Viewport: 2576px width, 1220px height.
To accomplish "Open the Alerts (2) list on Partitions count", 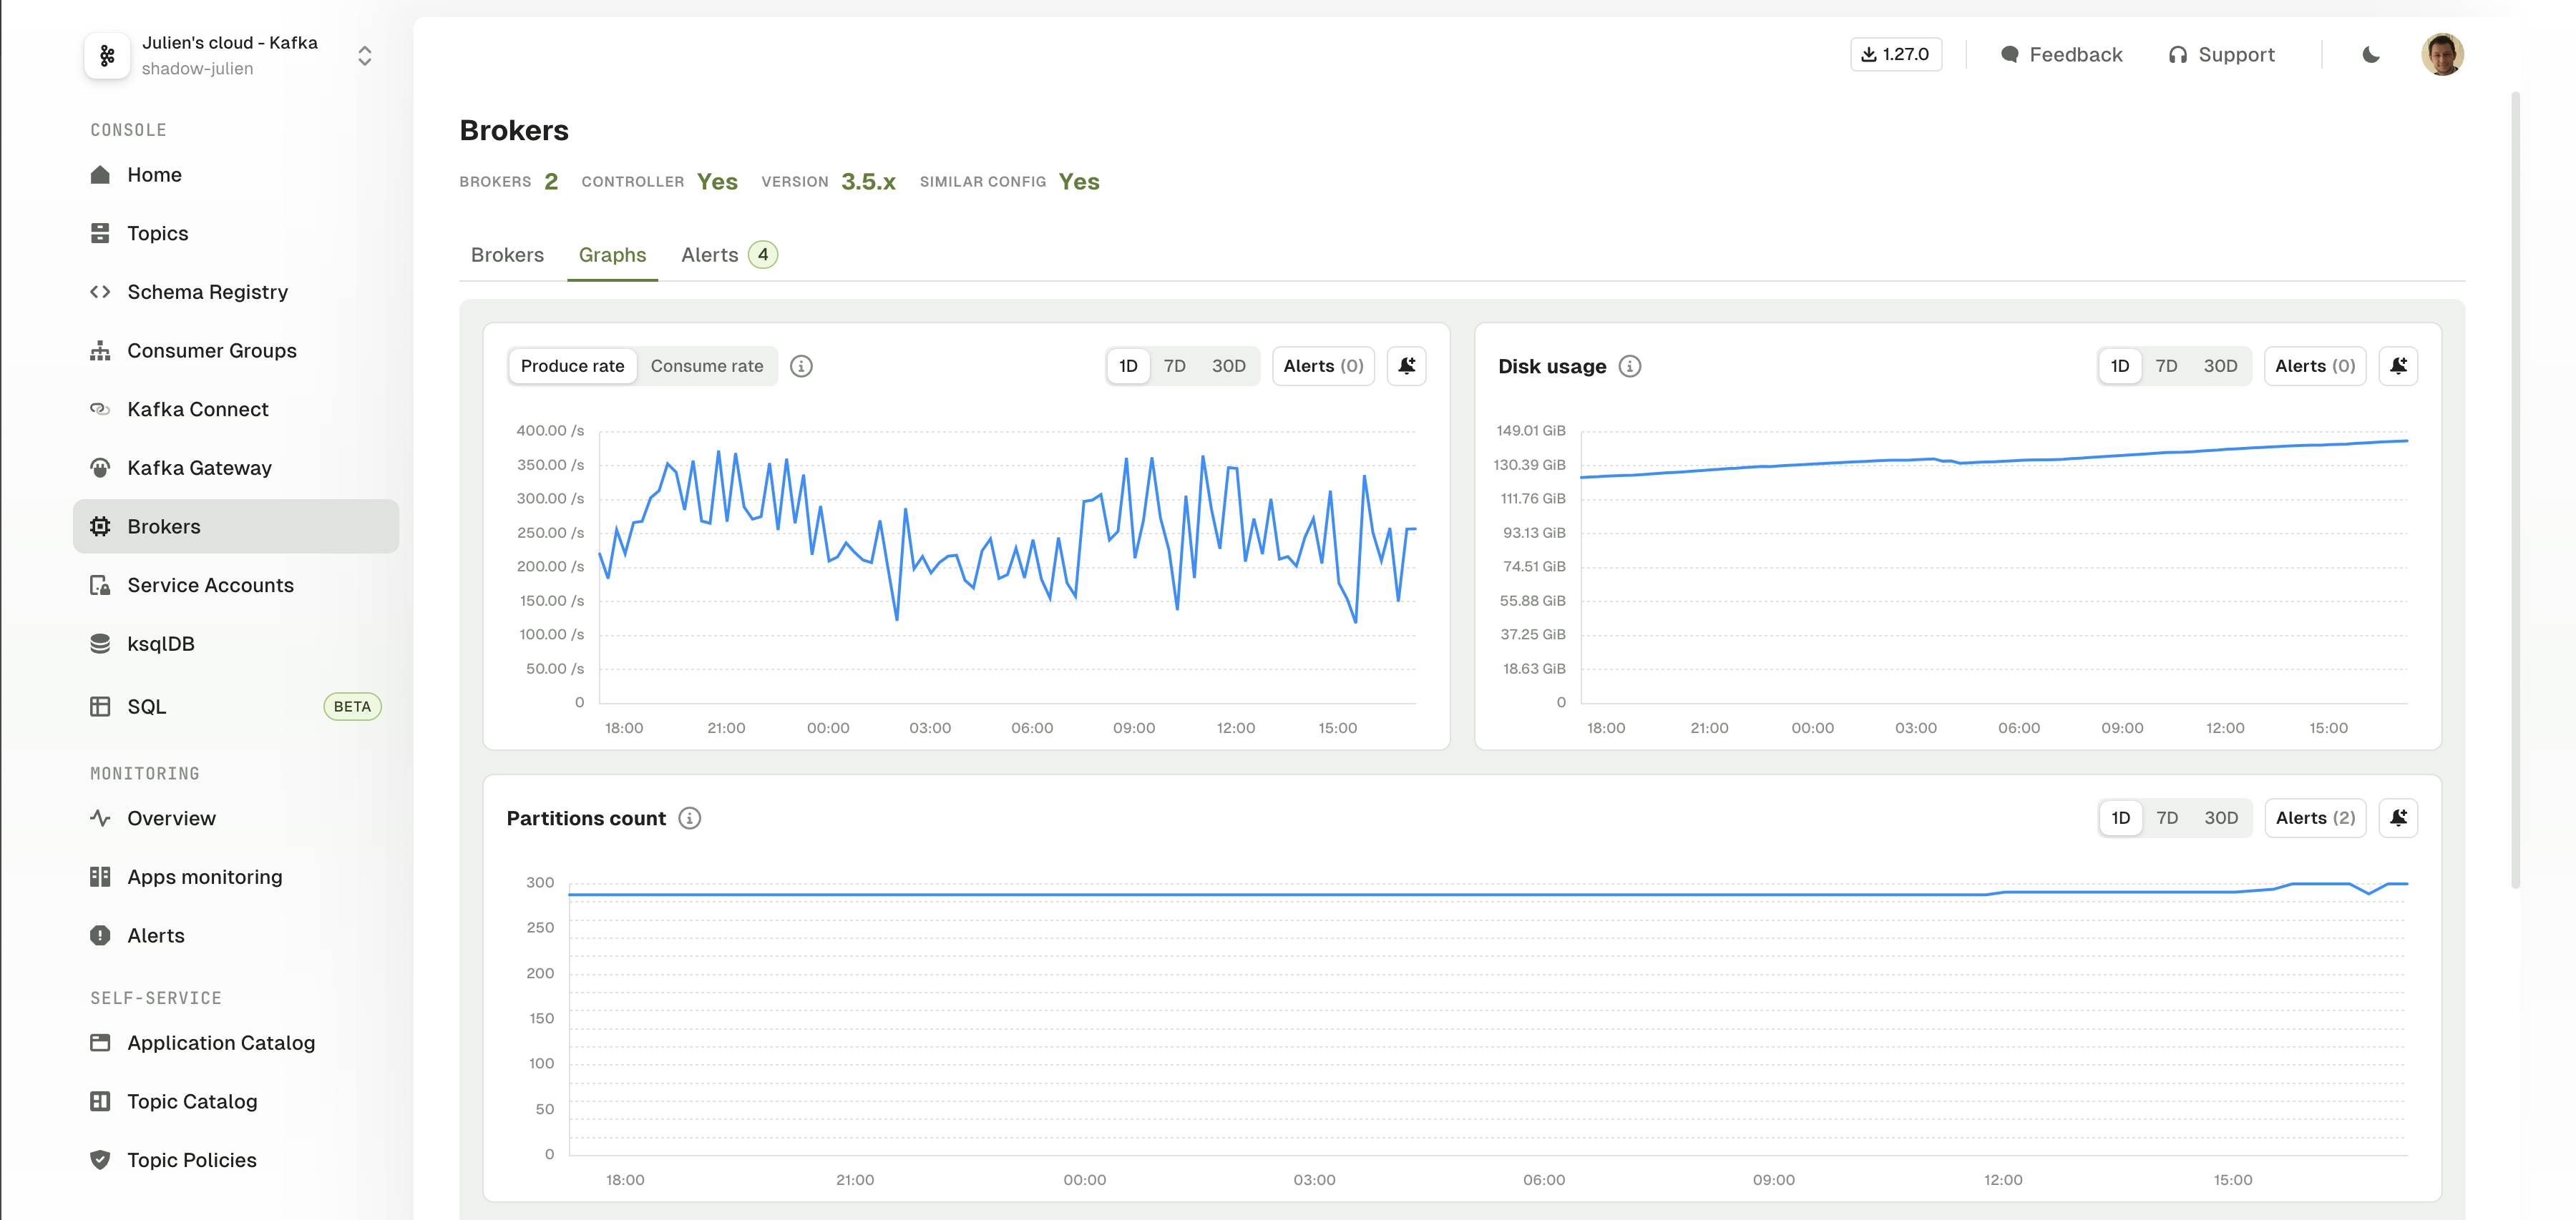I will (x=2315, y=818).
